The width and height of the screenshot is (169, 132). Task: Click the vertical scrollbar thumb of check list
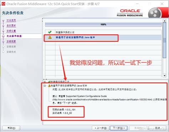pos(164,40)
